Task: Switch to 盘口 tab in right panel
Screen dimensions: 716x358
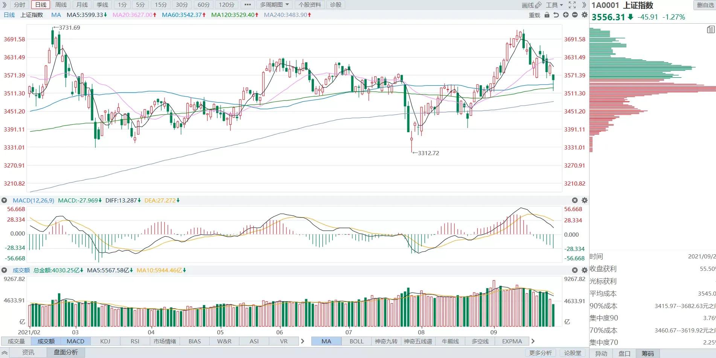Action: (x=625, y=353)
